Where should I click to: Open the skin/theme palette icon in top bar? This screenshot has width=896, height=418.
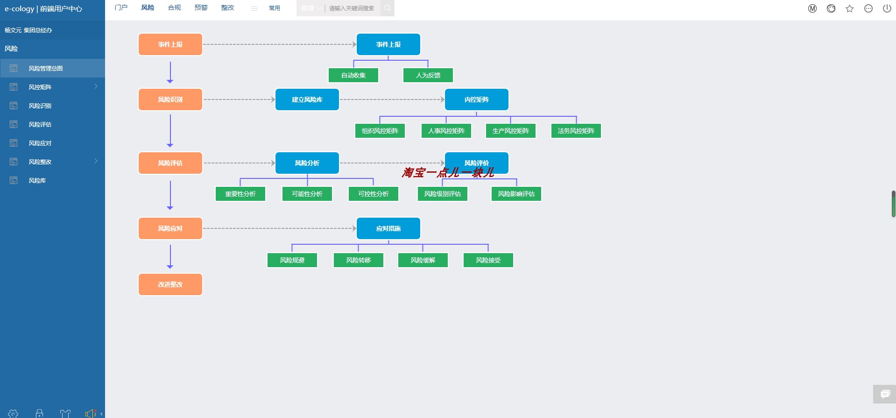831,8
